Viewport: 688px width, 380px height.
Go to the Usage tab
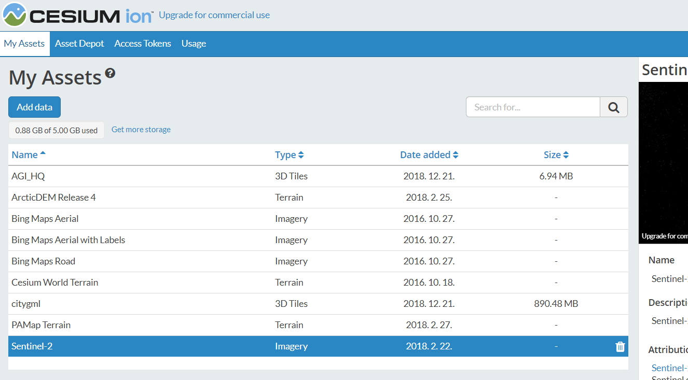(x=194, y=44)
